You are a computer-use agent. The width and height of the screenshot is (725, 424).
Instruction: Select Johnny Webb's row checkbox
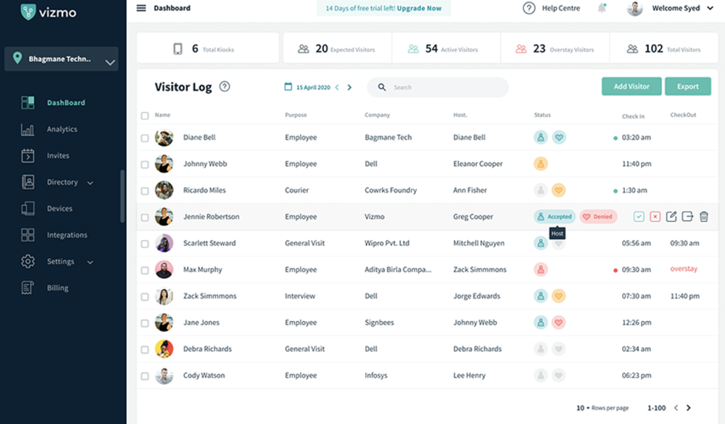pos(145,164)
